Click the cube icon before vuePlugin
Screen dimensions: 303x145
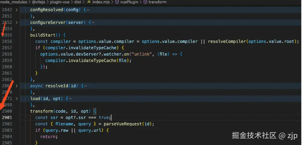click(117, 2)
